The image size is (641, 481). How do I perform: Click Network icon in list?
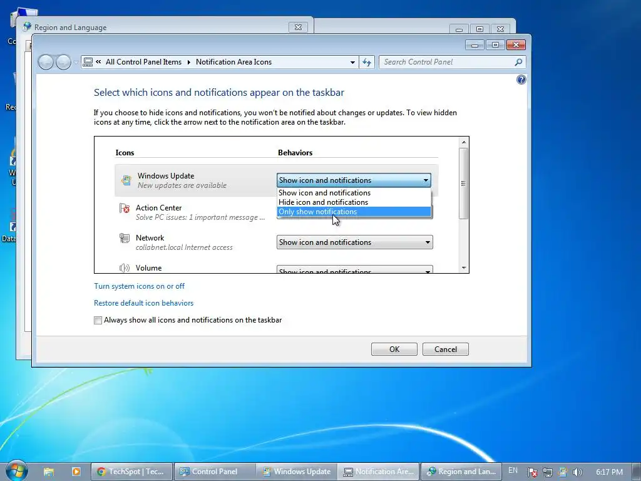(x=125, y=239)
